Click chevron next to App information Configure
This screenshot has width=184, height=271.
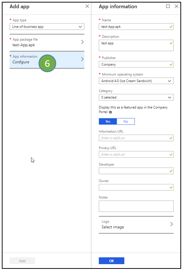82,59
